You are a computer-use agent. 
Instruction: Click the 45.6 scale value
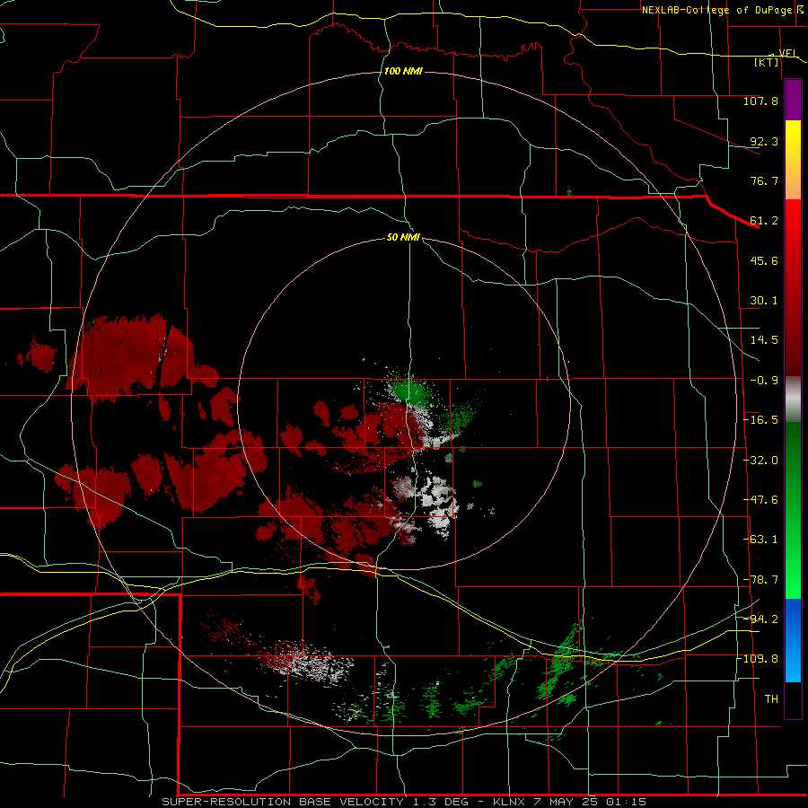pos(764,260)
